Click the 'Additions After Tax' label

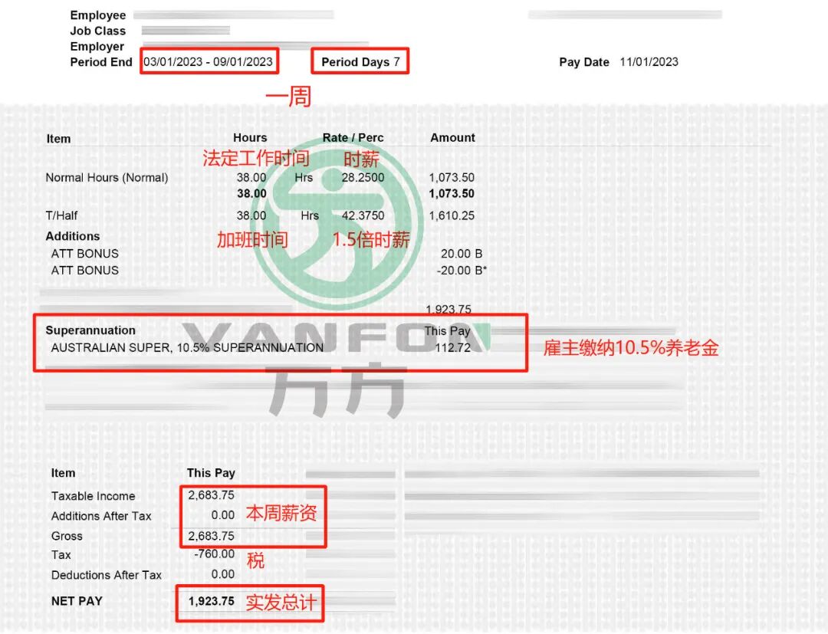[101, 516]
